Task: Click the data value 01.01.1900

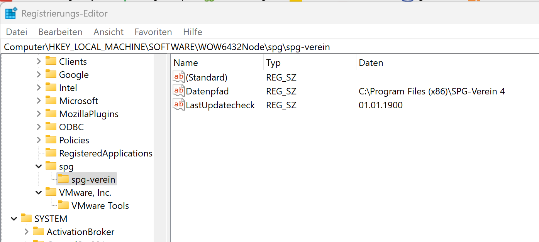Action: (x=381, y=105)
